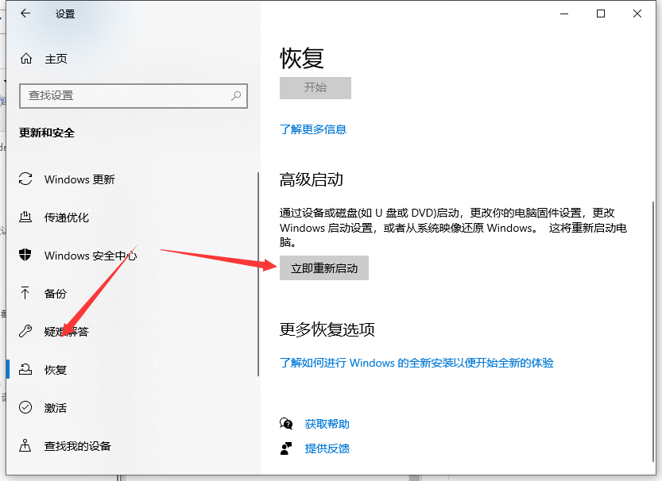The height and width of the screenshot is (481, 662).
Task: Click the 获取帮助 help chat icon
Action: click(286, 424)
